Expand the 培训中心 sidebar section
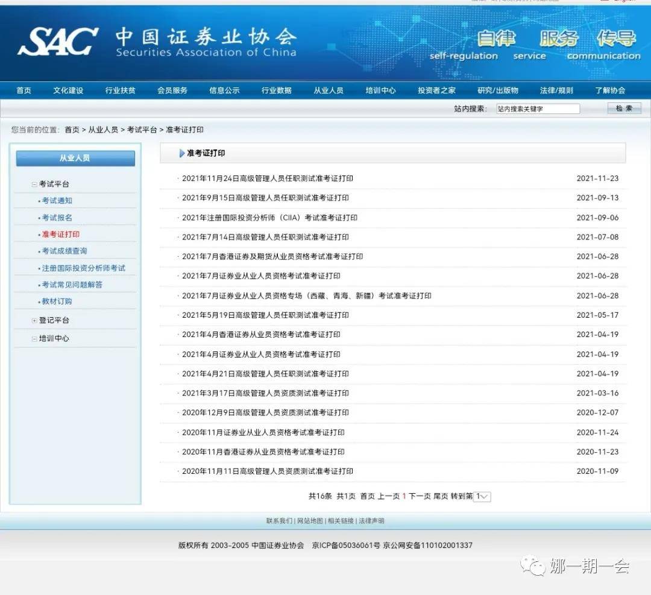 point(34,338)
